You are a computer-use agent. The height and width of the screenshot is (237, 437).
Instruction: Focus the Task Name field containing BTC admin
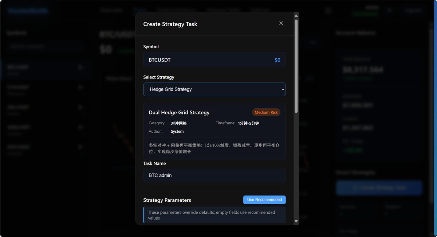214,175
